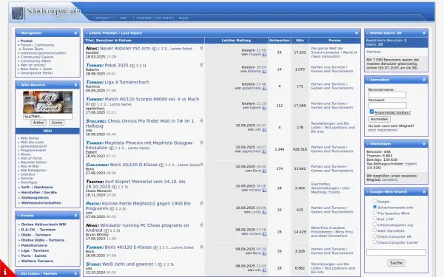The image size is (444, 277).
Task: Open the Community menu in top bar
Action: (104, 18)
